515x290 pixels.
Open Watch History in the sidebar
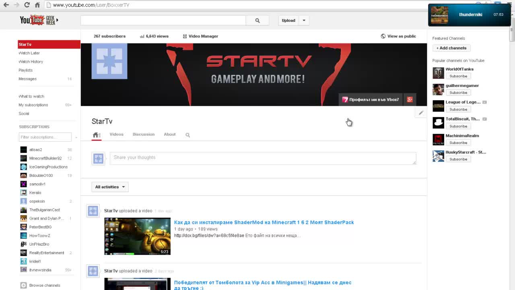pyautogui.click(x=31, y=62)
